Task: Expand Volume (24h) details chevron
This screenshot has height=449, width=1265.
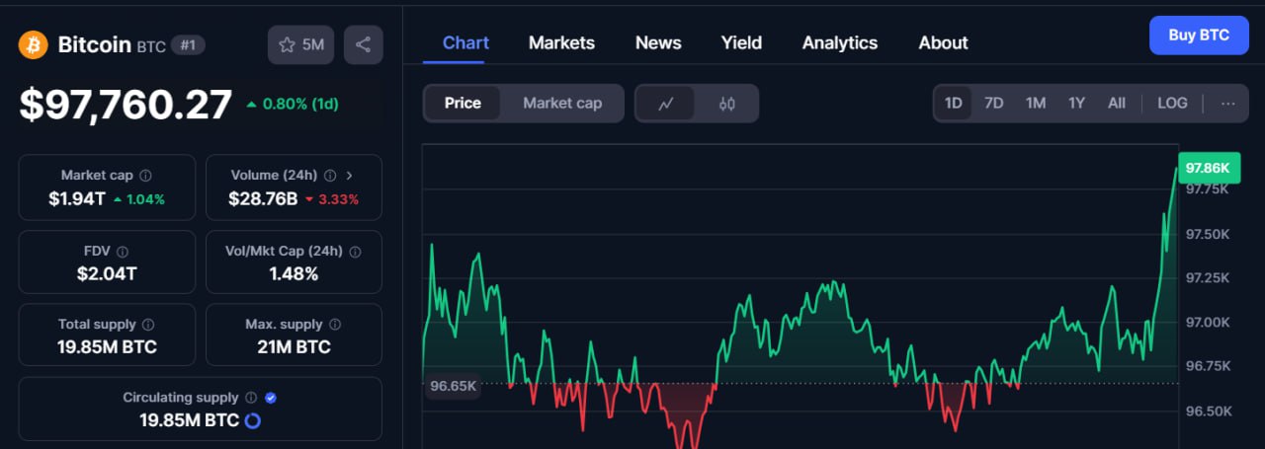Action: [350, 176]
